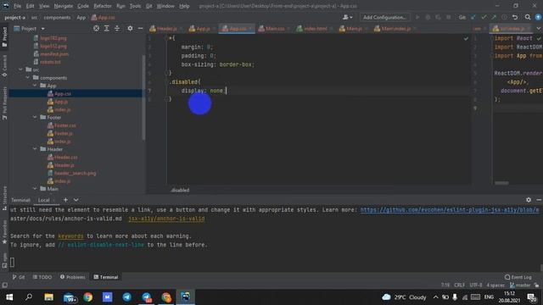Hide the Project panel with minus icon
Image resolution: width=543 pixels, height=305 pixels.
140,29
